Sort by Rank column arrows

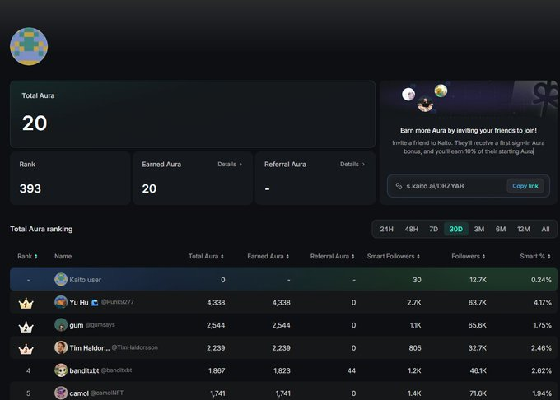point(35,257)
